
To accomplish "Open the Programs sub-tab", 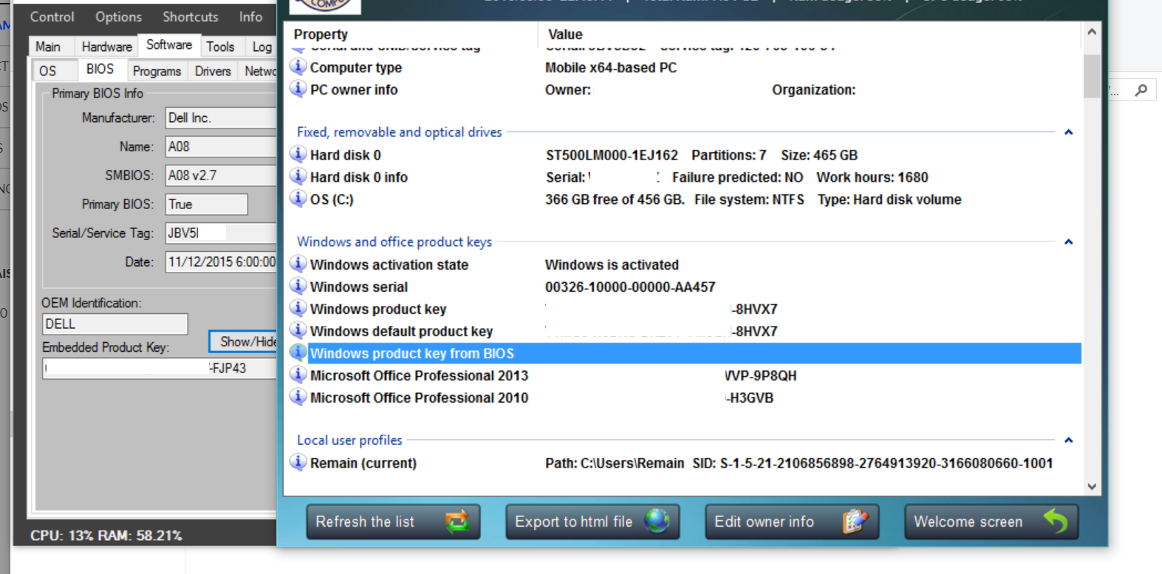I will 157,71.
